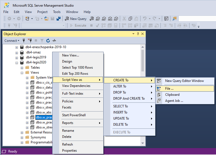
Task: Close the Object Explorer panel
Action: tap(143, 34)
